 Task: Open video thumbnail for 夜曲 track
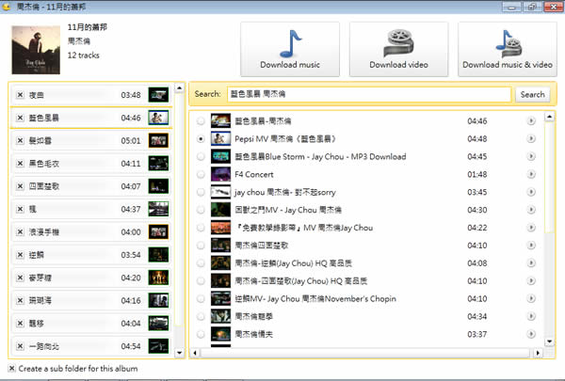(x=158, y=95)
